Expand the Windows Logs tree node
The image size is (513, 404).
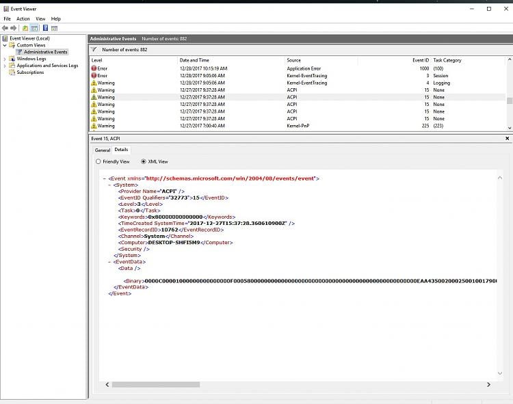tap(4, 59)
